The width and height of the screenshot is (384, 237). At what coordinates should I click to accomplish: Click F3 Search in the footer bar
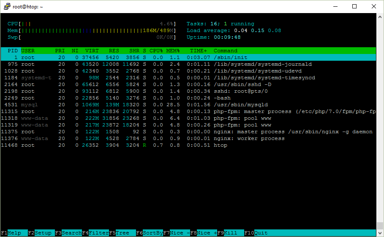coord(71,233)
